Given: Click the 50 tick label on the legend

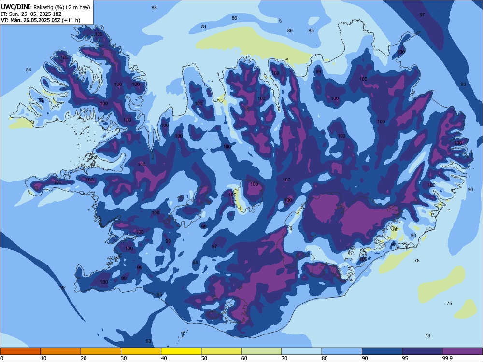Looking at the screenshot, I should 204,358.
